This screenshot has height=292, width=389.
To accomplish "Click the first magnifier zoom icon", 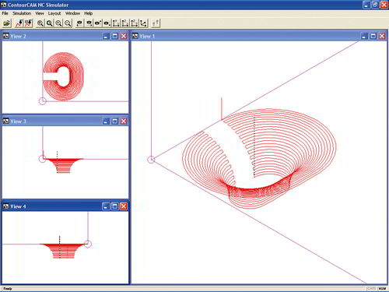I will pos(40,23).
